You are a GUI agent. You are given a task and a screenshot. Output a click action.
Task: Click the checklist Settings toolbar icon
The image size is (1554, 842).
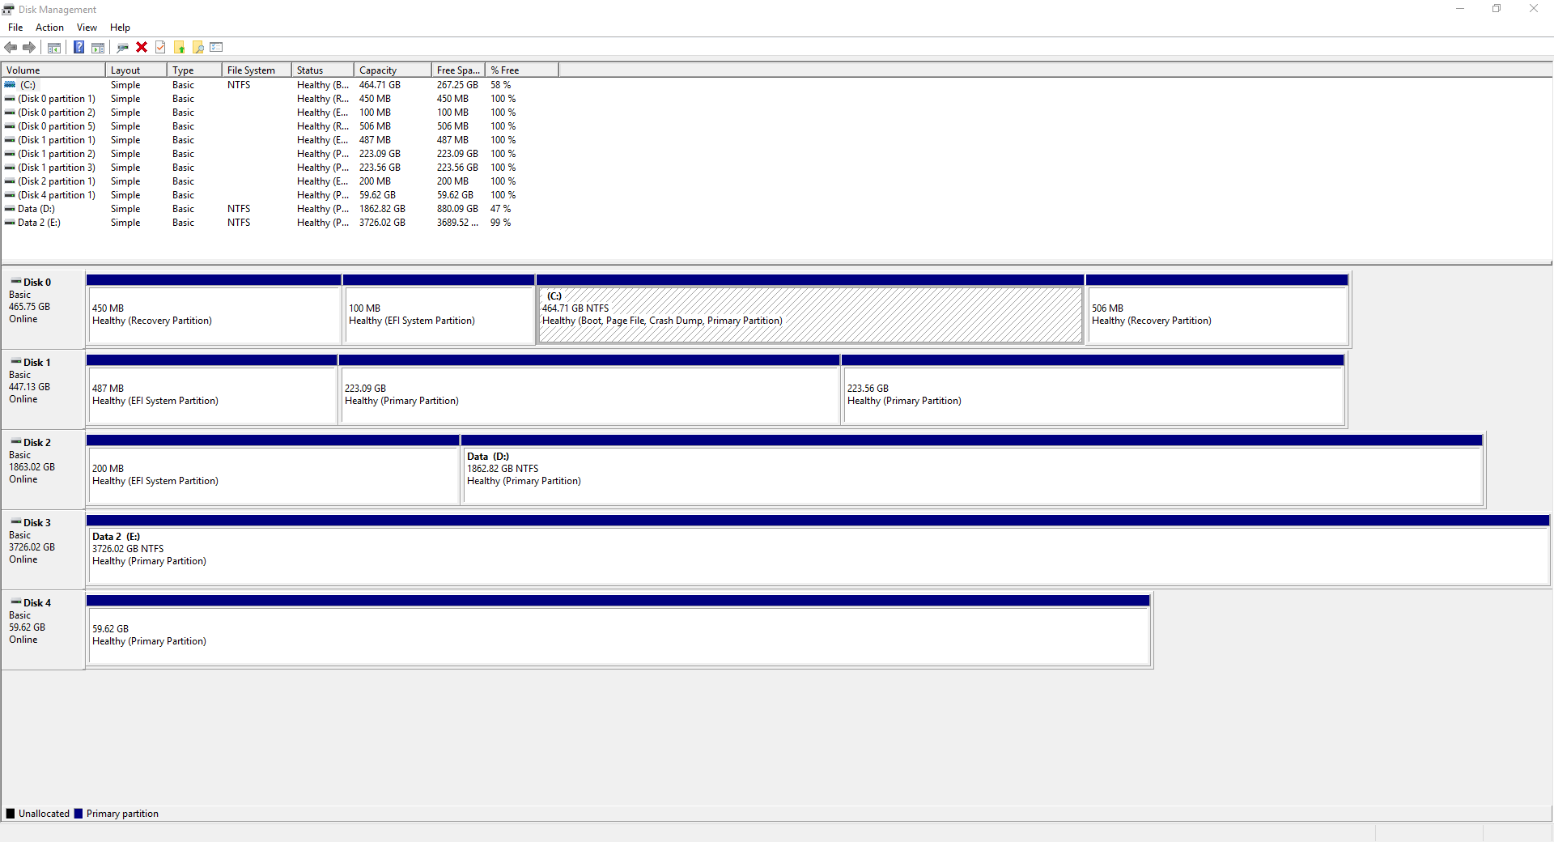(x=216, y=48)
